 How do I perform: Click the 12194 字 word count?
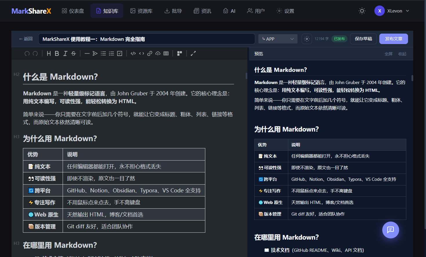tap(322, 39)
